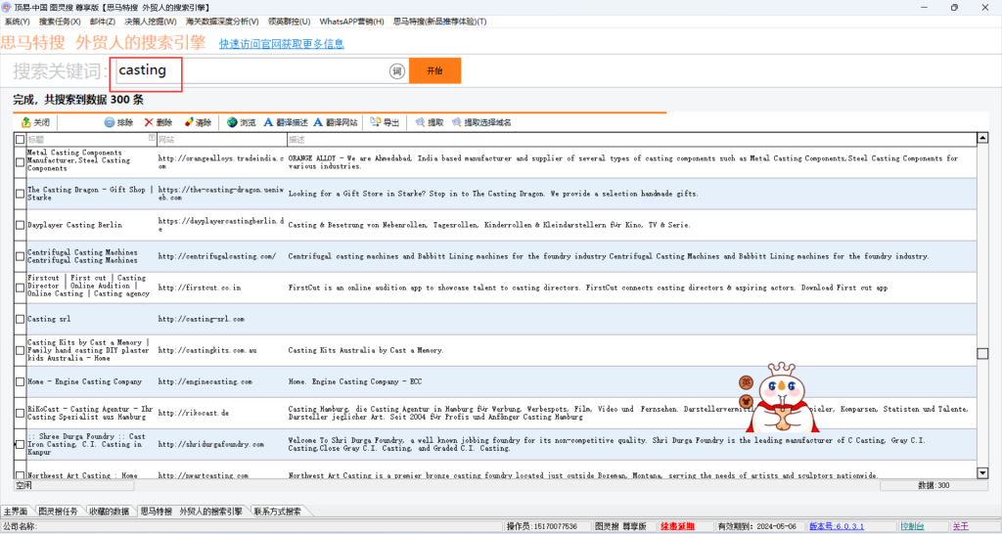Click the 排除 exclude toolbar icon

pyautogui.click(x=110, y=123)
